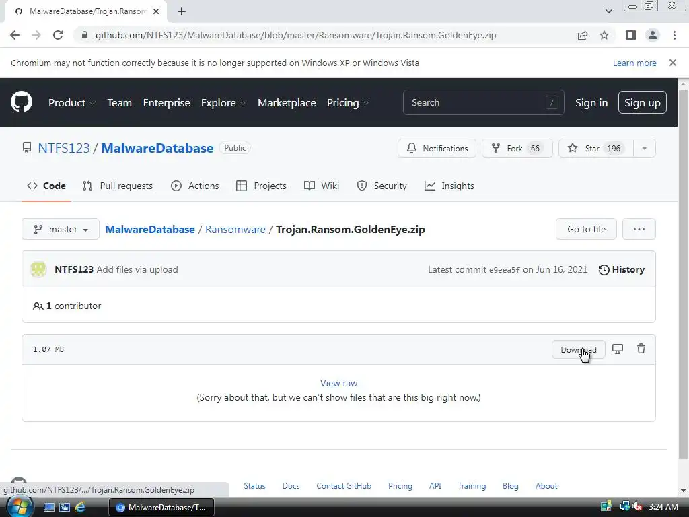This screenshot has width=689, height=517.
Task: Click the Download button
Action: pos(578,349)
